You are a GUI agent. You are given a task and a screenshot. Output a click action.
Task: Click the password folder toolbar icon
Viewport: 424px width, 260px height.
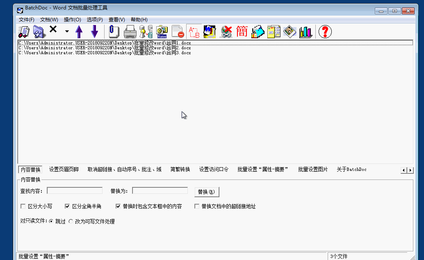coord(258,32)
